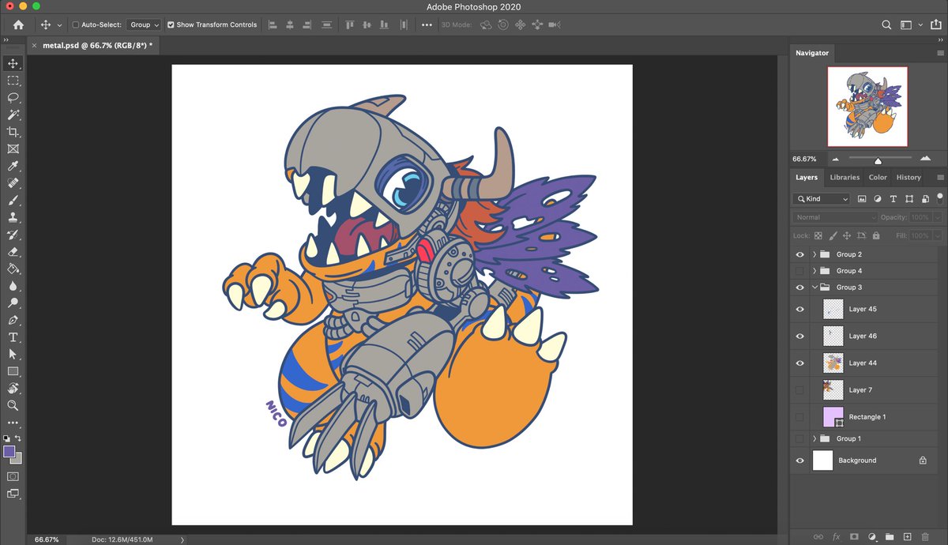Select the Magic Wand tool

[13, 115]
